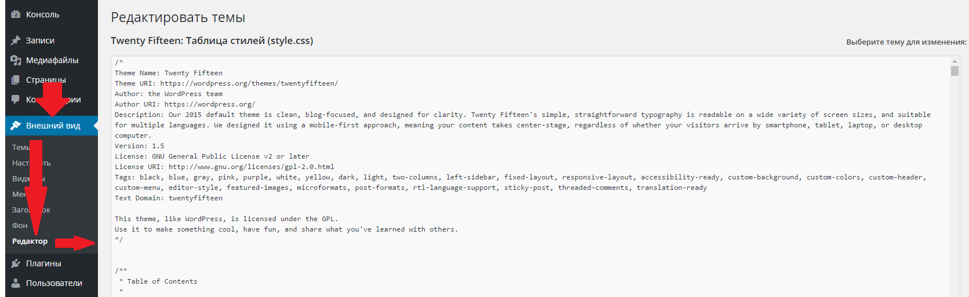969x297 pixels.
Task: Click the scrollbar thumb of style.css editor
Action: (955, 71)
